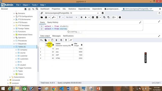Open the edit pencil menu
The height and width of the screenshot is (91, 162).
click(x=54, y=17)
